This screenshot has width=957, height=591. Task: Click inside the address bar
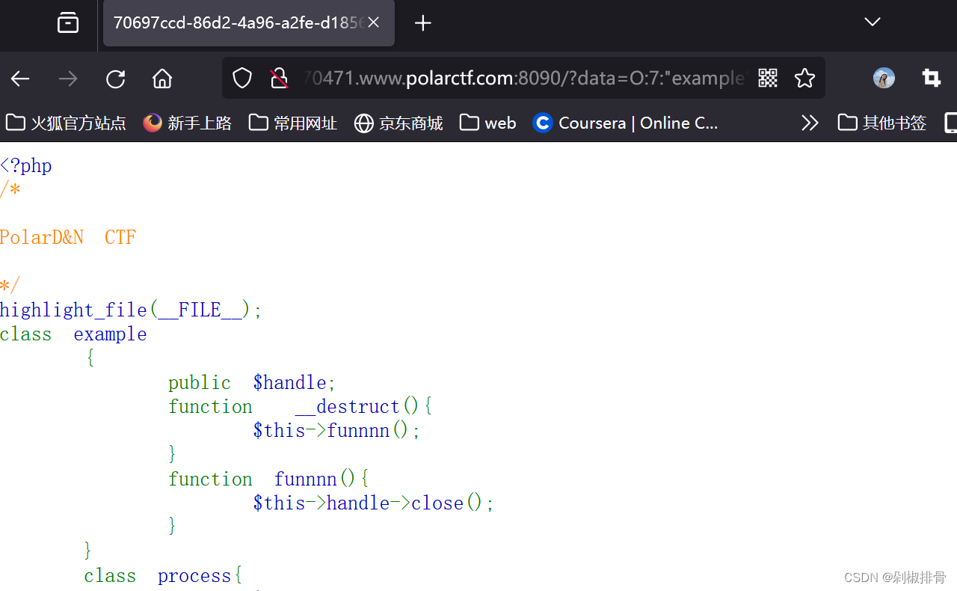(523, 78)
